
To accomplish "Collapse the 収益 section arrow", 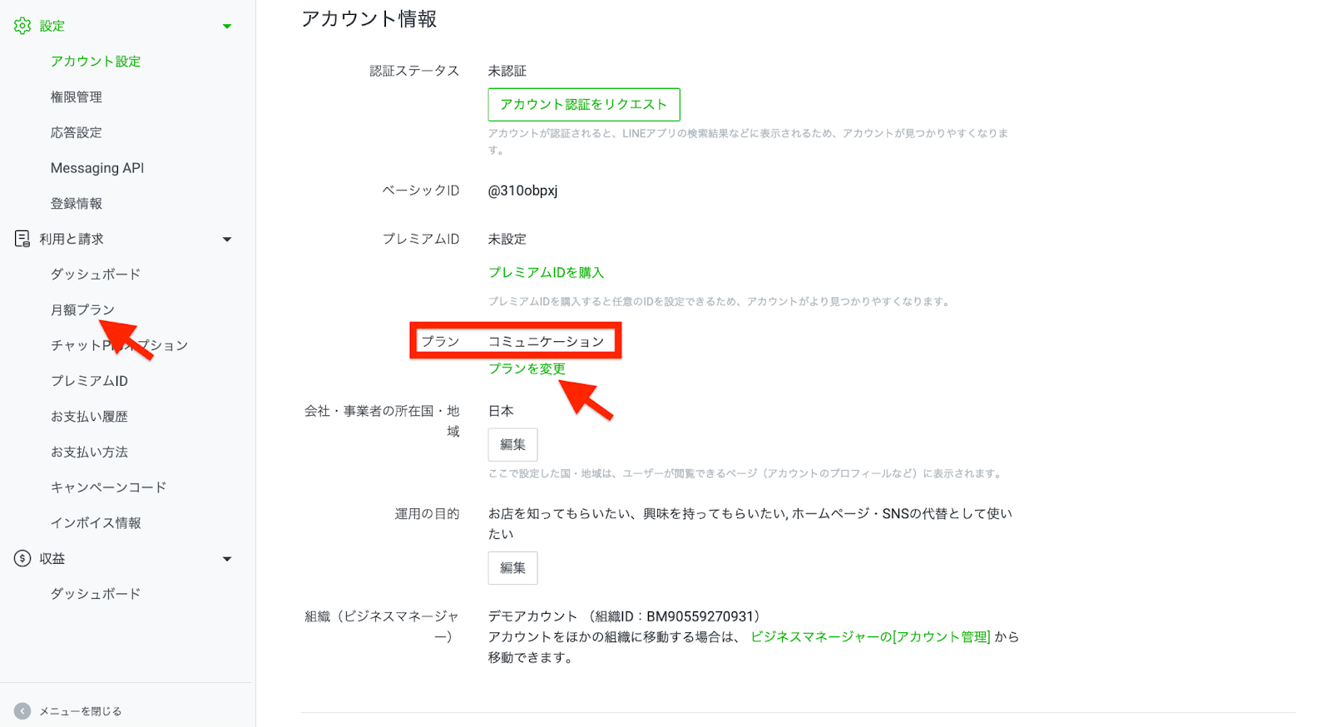I will 227,559.
